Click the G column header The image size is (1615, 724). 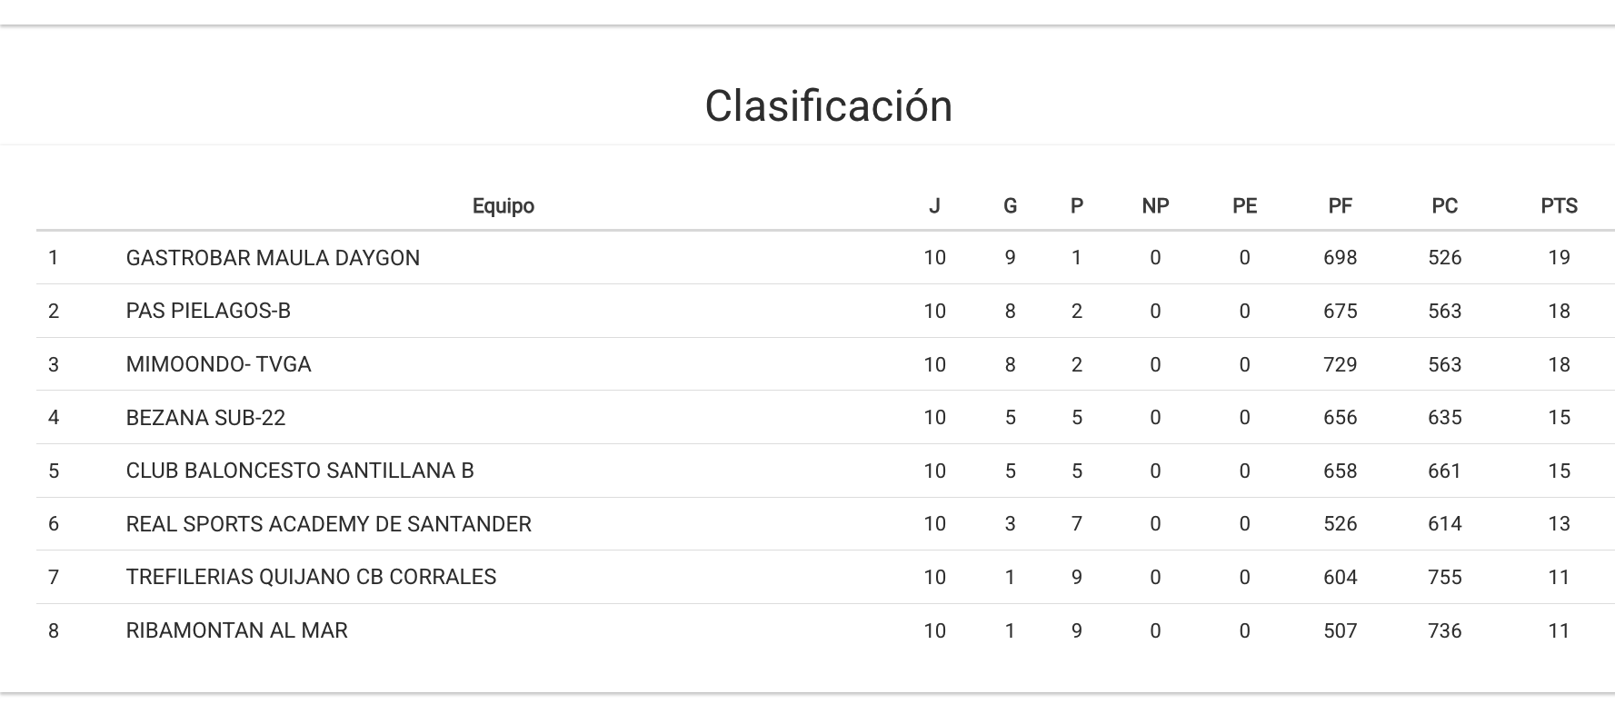coord(1010,206)
